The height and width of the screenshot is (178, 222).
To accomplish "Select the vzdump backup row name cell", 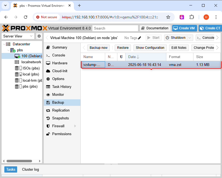I will click(93, 65).
